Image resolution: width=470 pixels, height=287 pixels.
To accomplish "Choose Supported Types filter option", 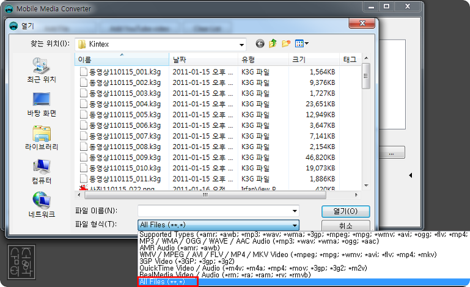I will [x=303, y=234].
